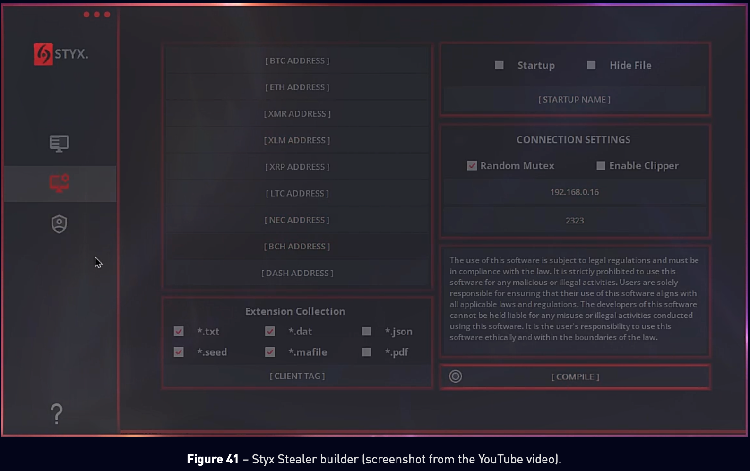750x471 pixels.
Task: Enable the Startup checkbox
Action: point(499,65)
